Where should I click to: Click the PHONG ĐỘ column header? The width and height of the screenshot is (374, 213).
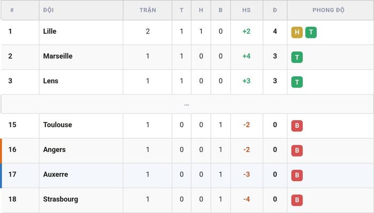pyautogui.click(x=328, y=10)
